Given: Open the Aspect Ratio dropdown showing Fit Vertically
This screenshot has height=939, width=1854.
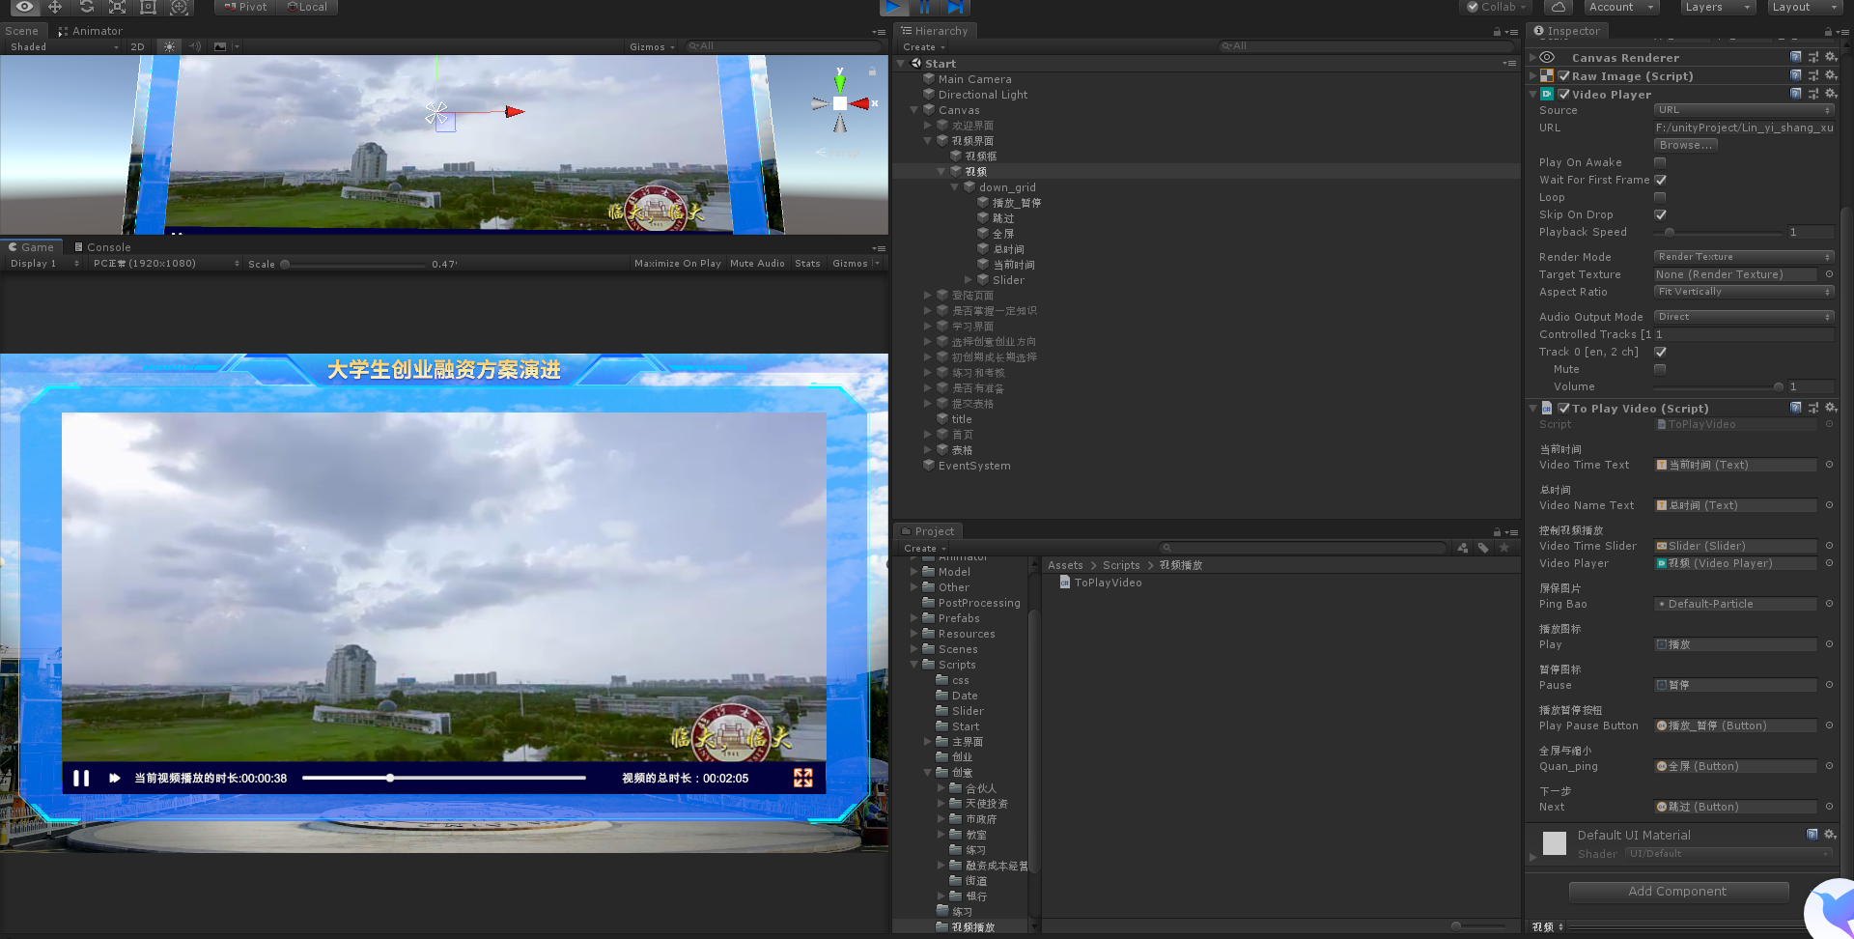Looking at the screenshot, I should tap(1743, 291).
